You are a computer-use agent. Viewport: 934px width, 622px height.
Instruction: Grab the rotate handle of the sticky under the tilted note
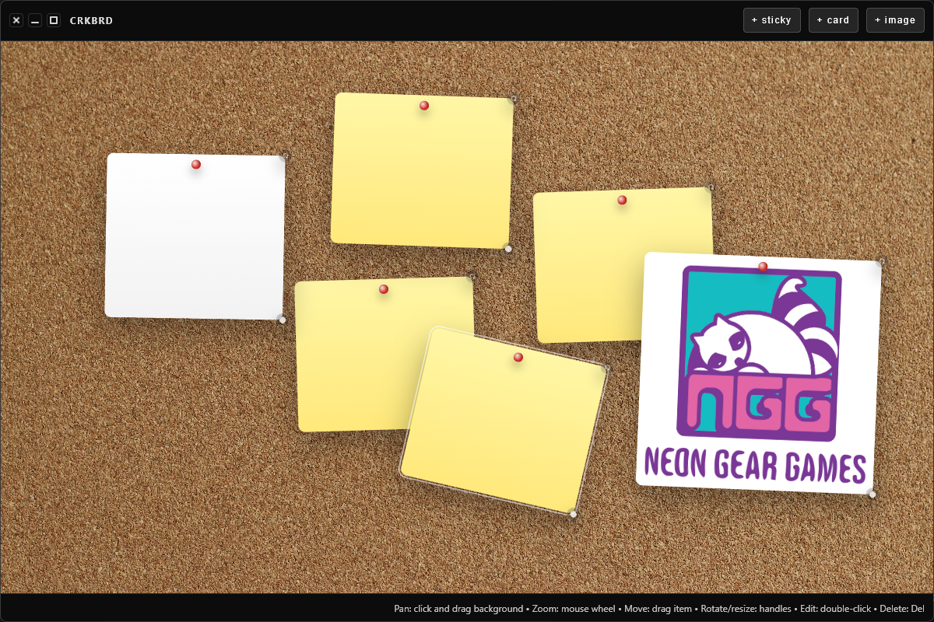tap(472, 277)
